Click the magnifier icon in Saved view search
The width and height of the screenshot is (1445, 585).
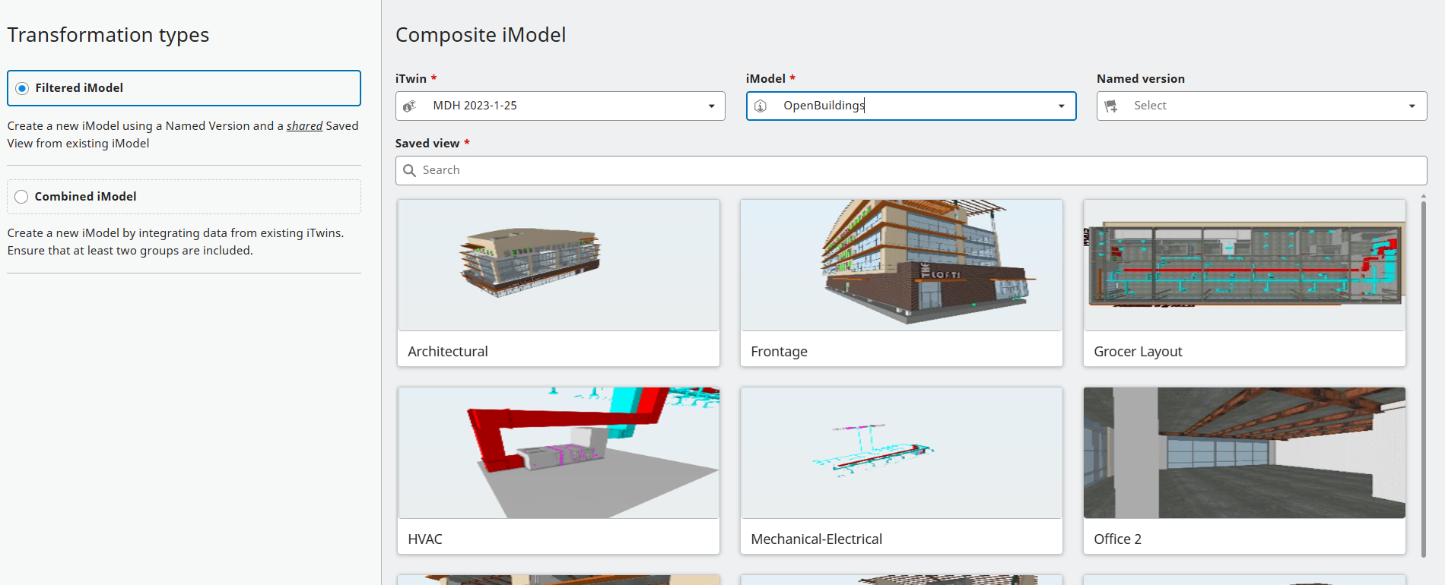(x=409, y=170)
